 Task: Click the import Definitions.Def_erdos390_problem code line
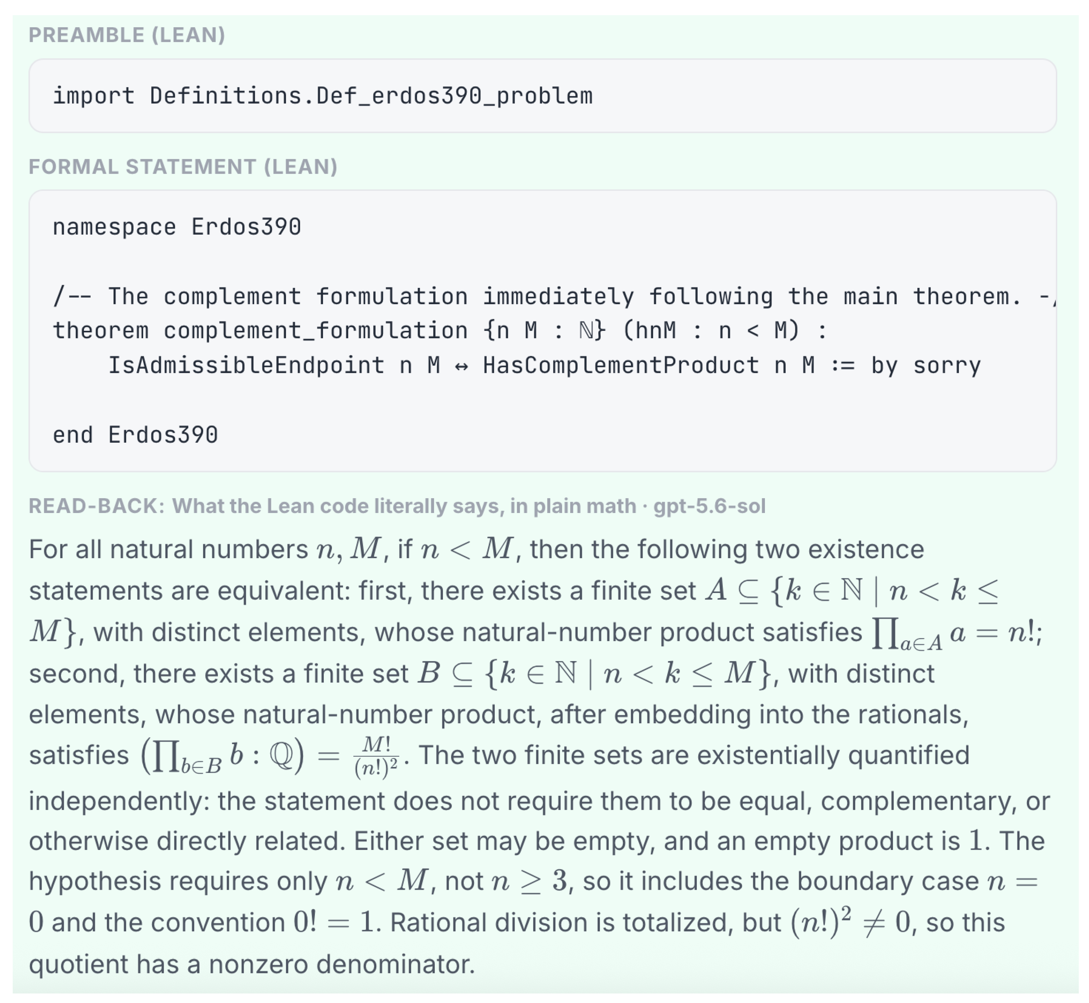coord(323,96)
